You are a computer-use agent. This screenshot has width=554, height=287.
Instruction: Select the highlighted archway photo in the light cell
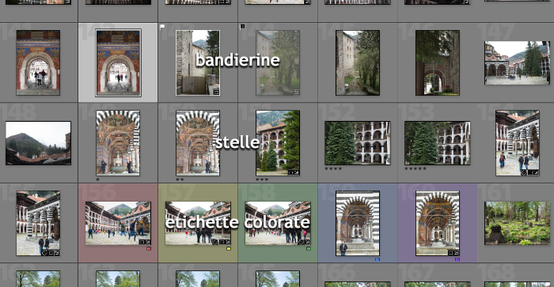pos(118,62)
